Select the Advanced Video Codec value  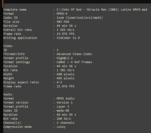coord(74,54)
